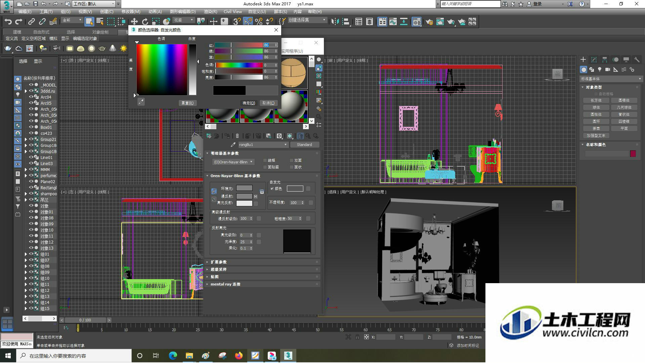Click the Standard material type button

coord(304,145)
